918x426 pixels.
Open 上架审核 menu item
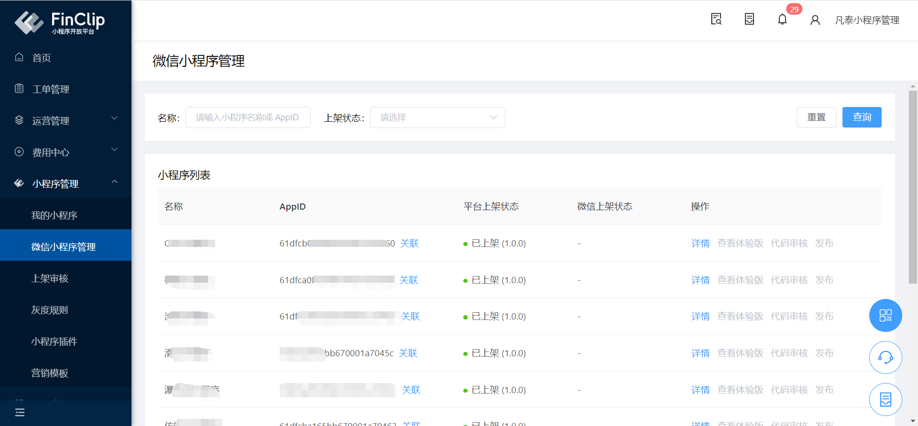pos(50,278)
